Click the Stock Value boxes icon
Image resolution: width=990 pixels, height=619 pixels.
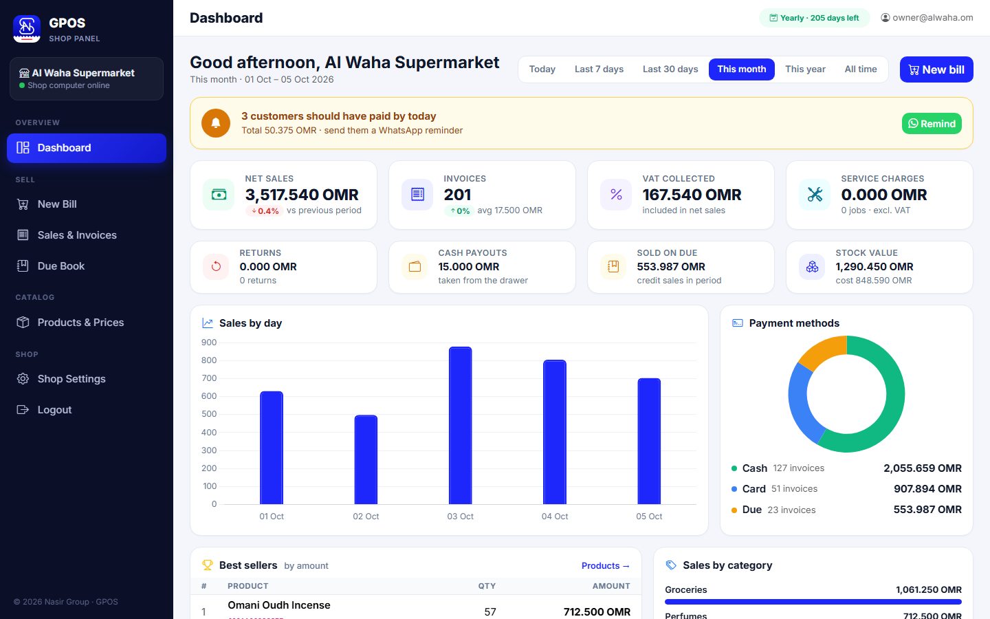(x=812, y=267)
